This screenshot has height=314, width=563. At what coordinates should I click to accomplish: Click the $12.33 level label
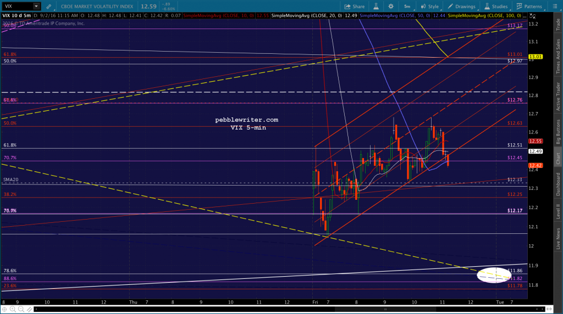(515, 180)
